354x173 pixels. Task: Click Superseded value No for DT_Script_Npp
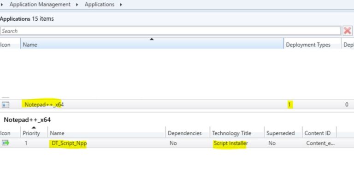click(x=272, y=143)
